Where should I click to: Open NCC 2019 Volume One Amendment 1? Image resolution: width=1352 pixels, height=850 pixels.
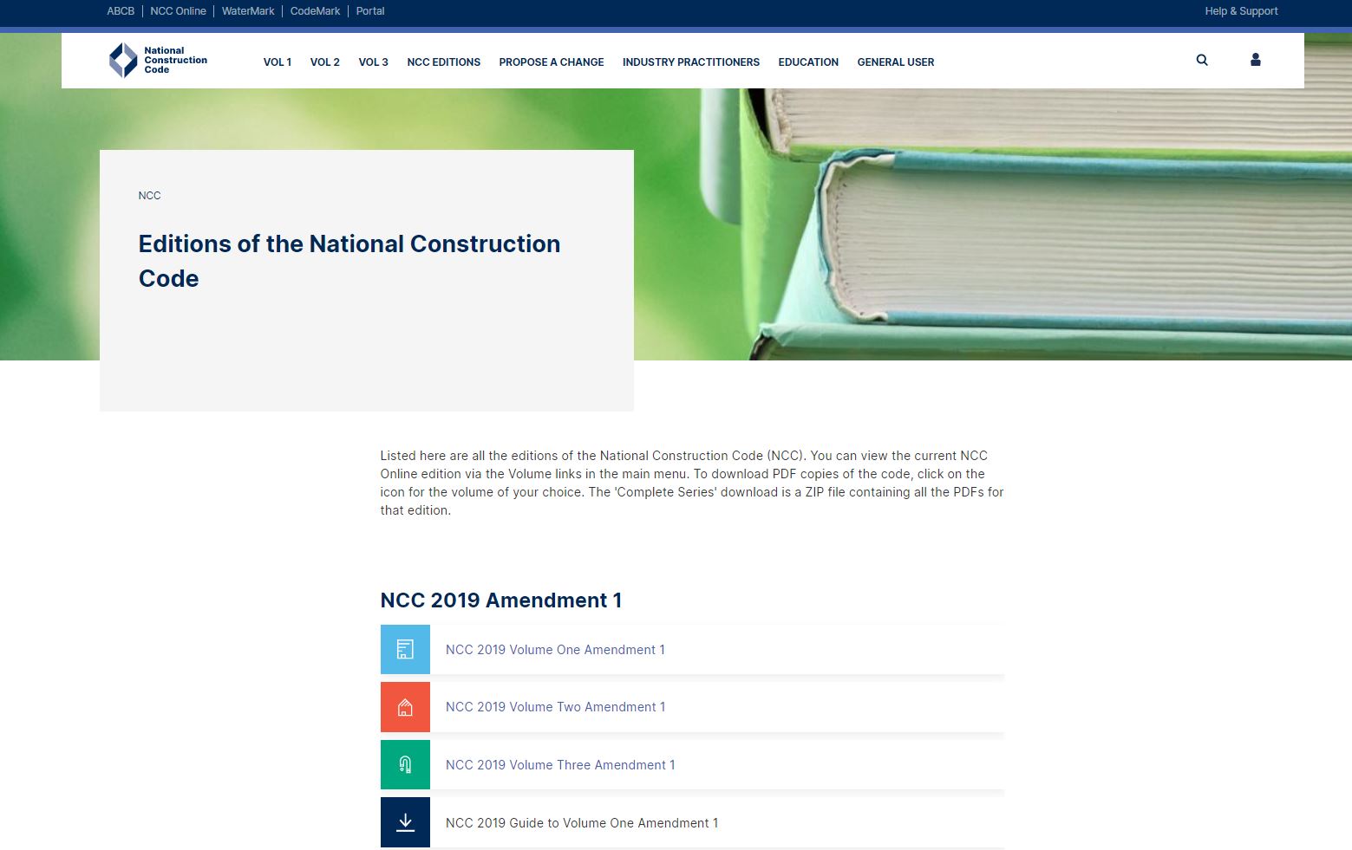[555, 649]
